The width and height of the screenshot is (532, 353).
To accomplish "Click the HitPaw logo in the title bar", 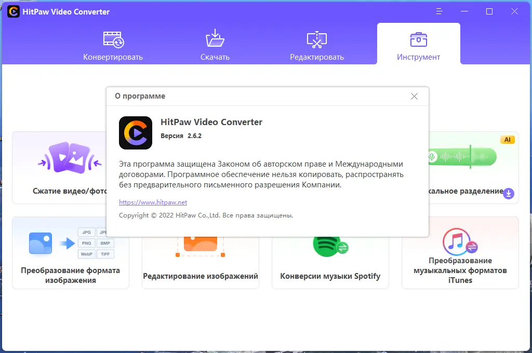I will (x=13, y=11).
